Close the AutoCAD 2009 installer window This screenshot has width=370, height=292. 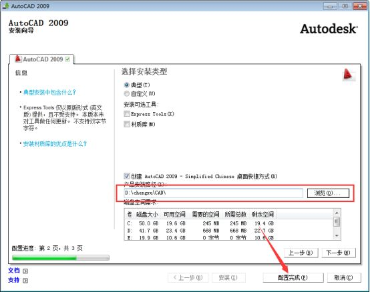click(x=359, y=6)
